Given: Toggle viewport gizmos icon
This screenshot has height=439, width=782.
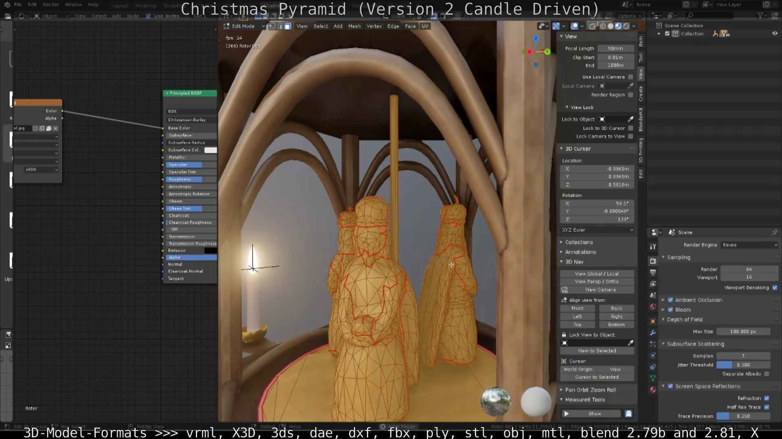Looking at the screenshot, I should (x=556, y=26).
